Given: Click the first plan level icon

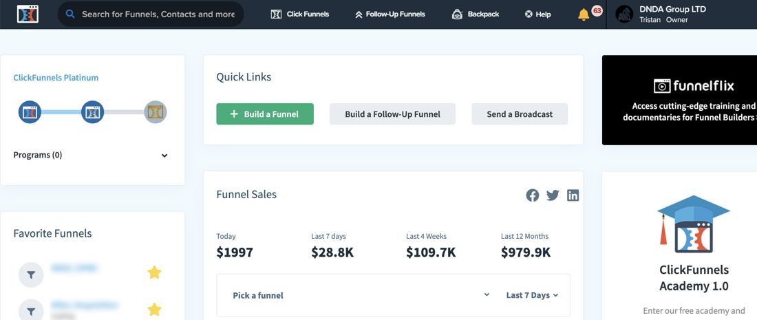Looking at the screenshot, I should pos(30,112).
